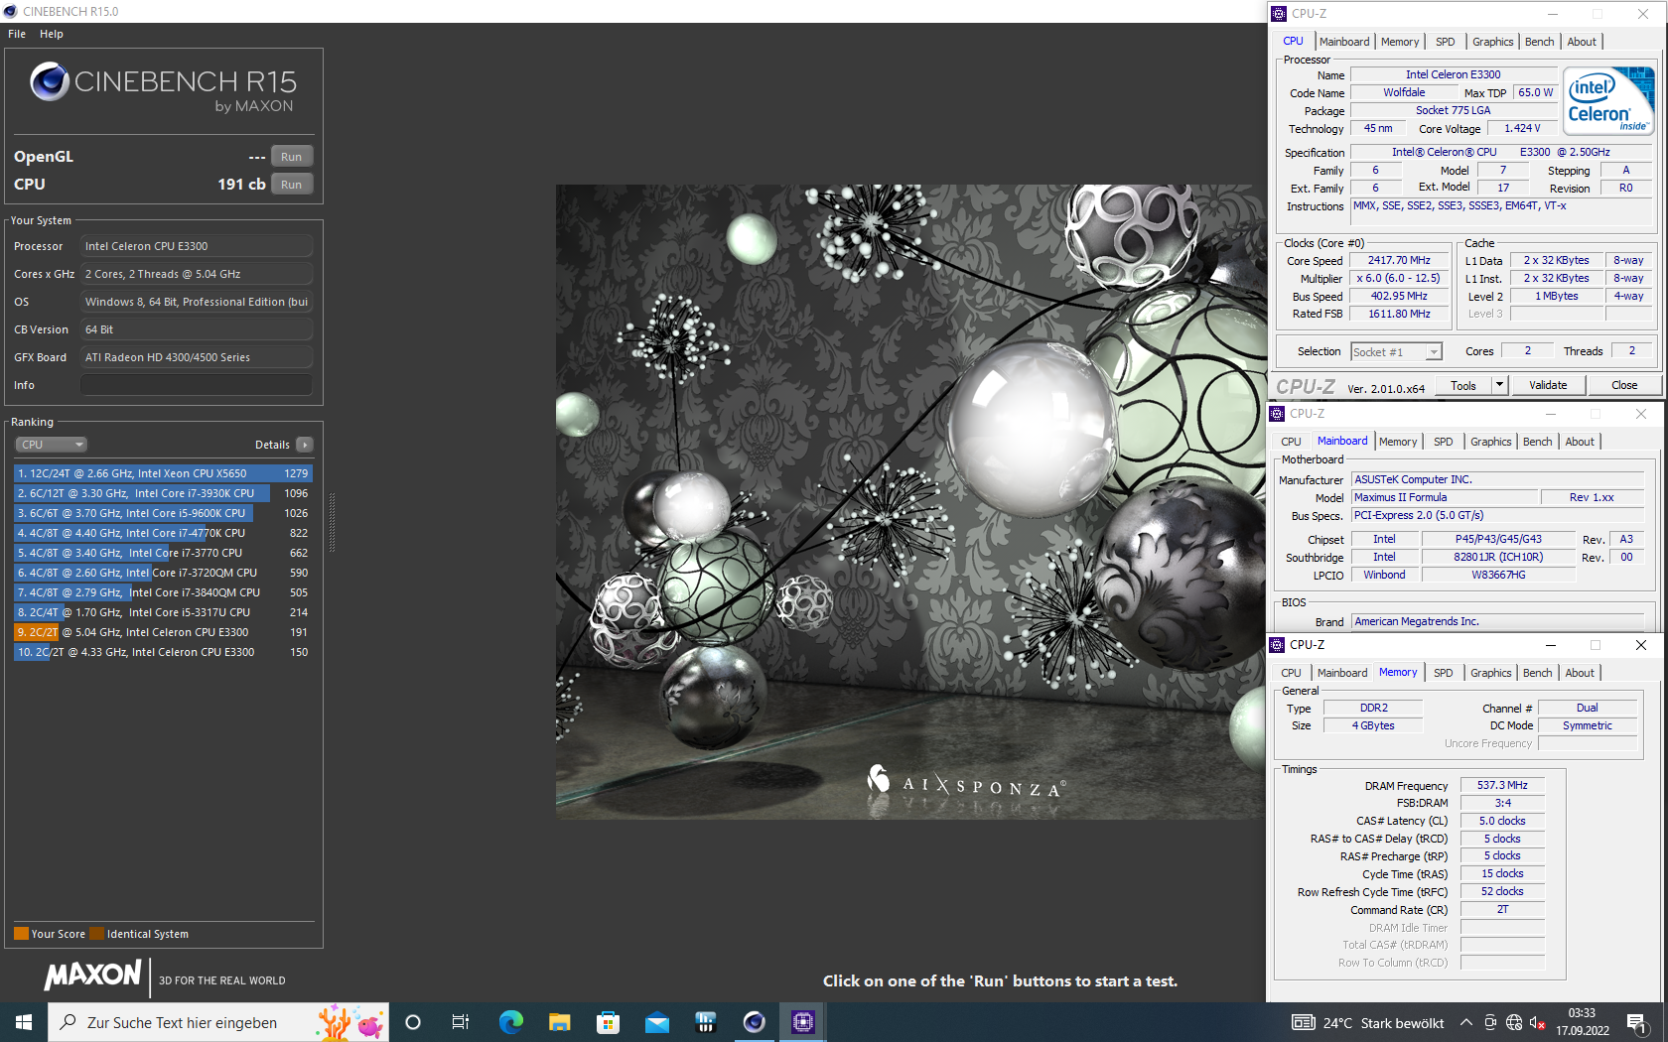
Task: Open Memory tab in top CPU-Z window
Action: click(x=1400, y=42)
